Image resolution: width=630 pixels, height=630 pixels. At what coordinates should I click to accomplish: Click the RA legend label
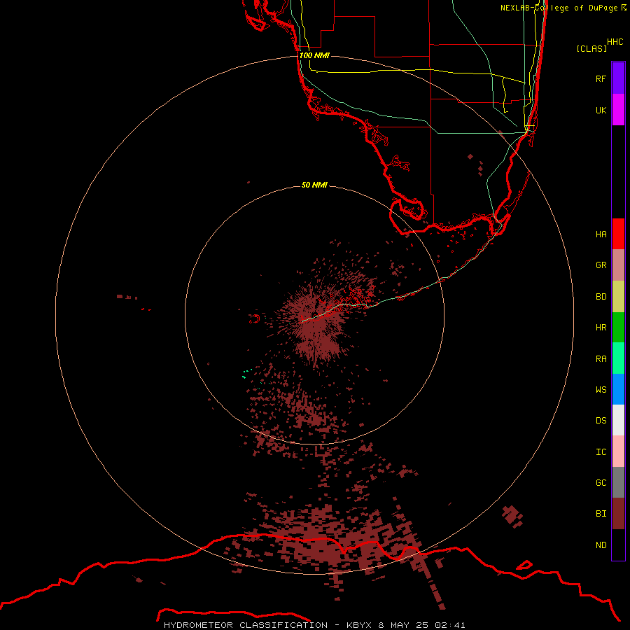pyautogui.click(x=601, y=358)
